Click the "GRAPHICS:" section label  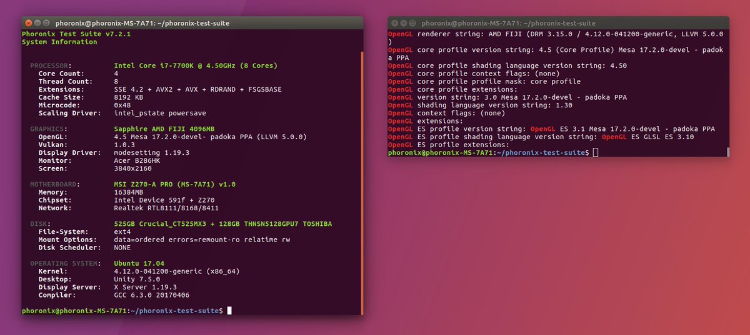tap(49, 129)
